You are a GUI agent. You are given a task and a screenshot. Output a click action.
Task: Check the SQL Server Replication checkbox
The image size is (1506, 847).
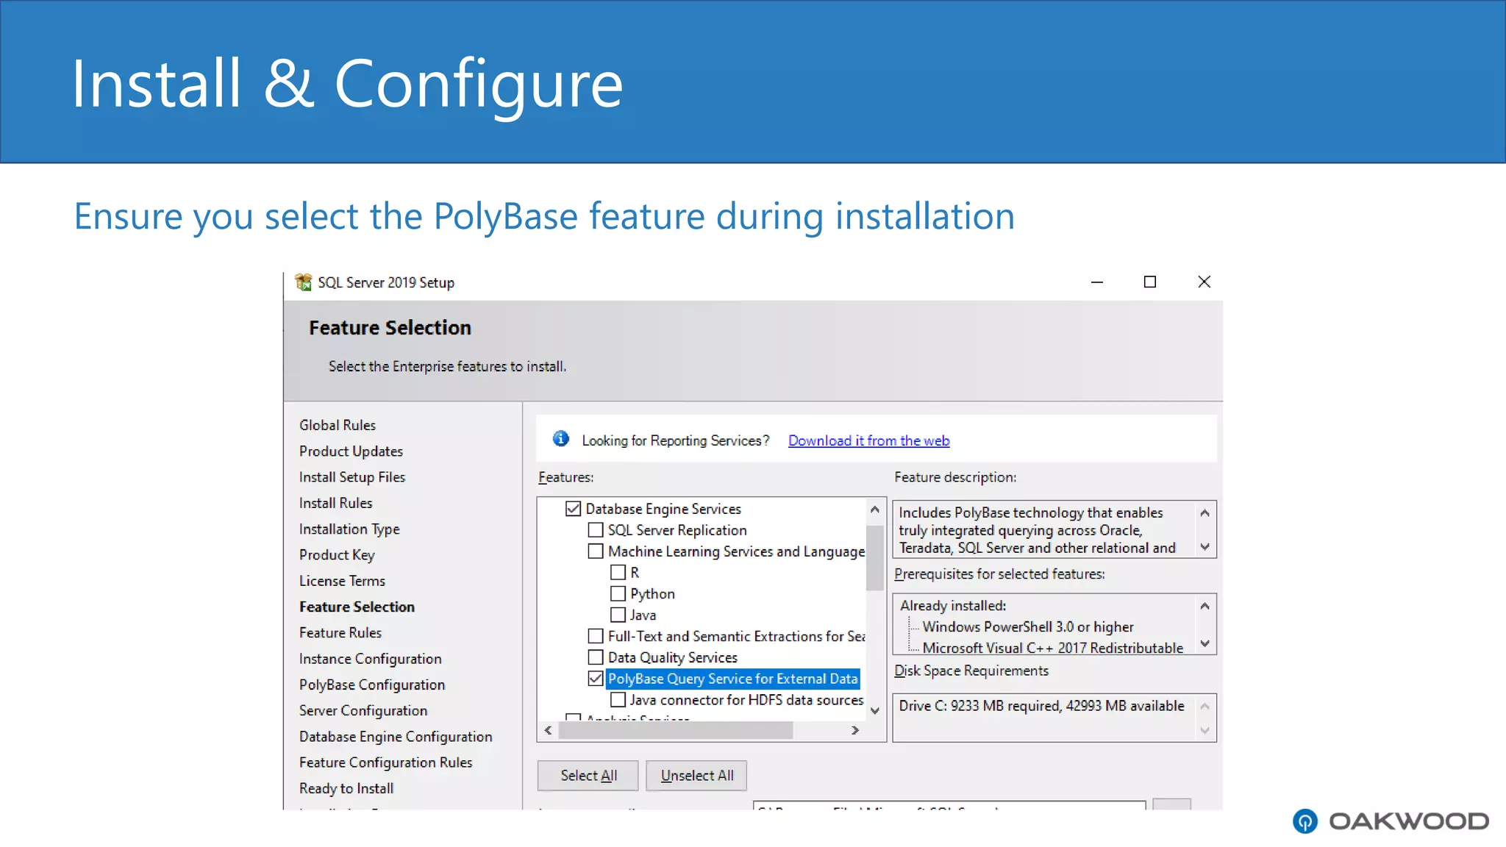[596, 530]
